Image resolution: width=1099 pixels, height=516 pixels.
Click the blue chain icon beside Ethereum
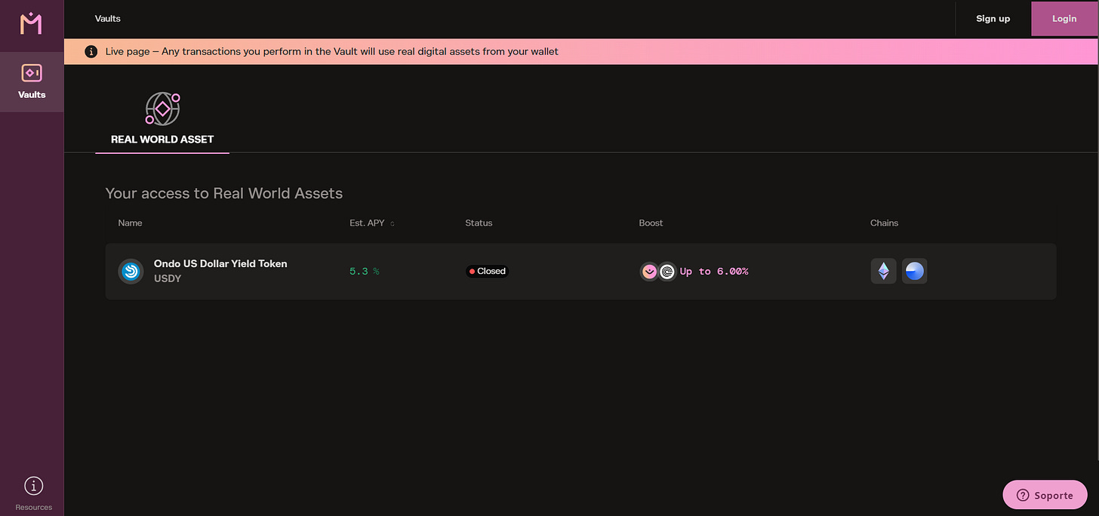click(x=915, y=271)
